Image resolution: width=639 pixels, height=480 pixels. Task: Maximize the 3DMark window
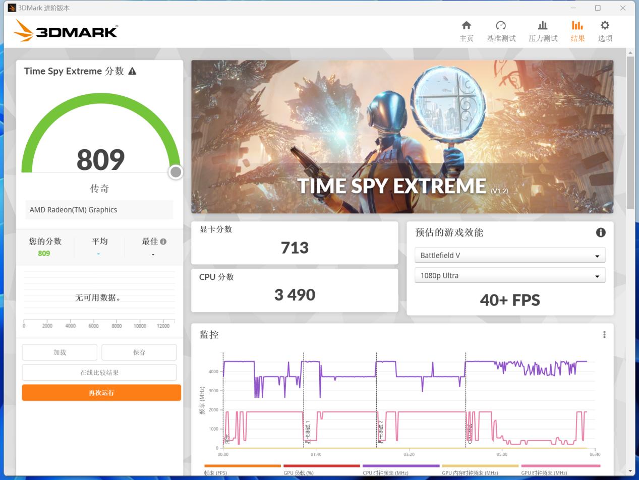pos(598,8)
